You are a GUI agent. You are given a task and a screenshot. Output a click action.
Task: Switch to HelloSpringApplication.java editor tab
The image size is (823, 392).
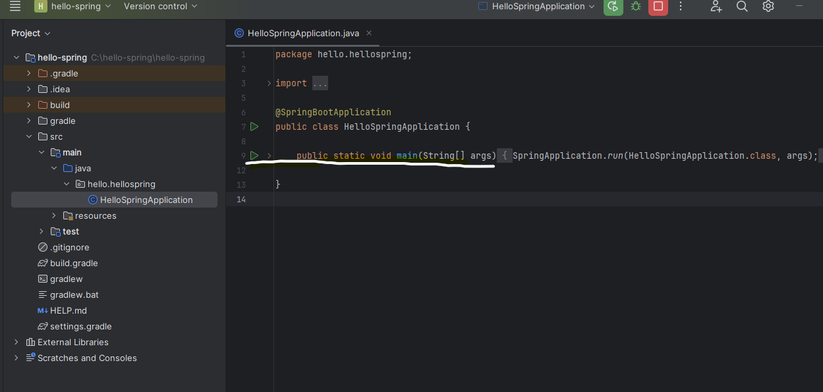click(303, 33)
